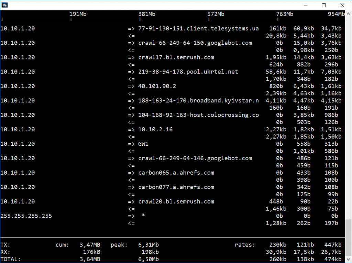Click the TX: label
Image resolution: width=352 pixels, height=263 pixels.
(x=5, y=245)
